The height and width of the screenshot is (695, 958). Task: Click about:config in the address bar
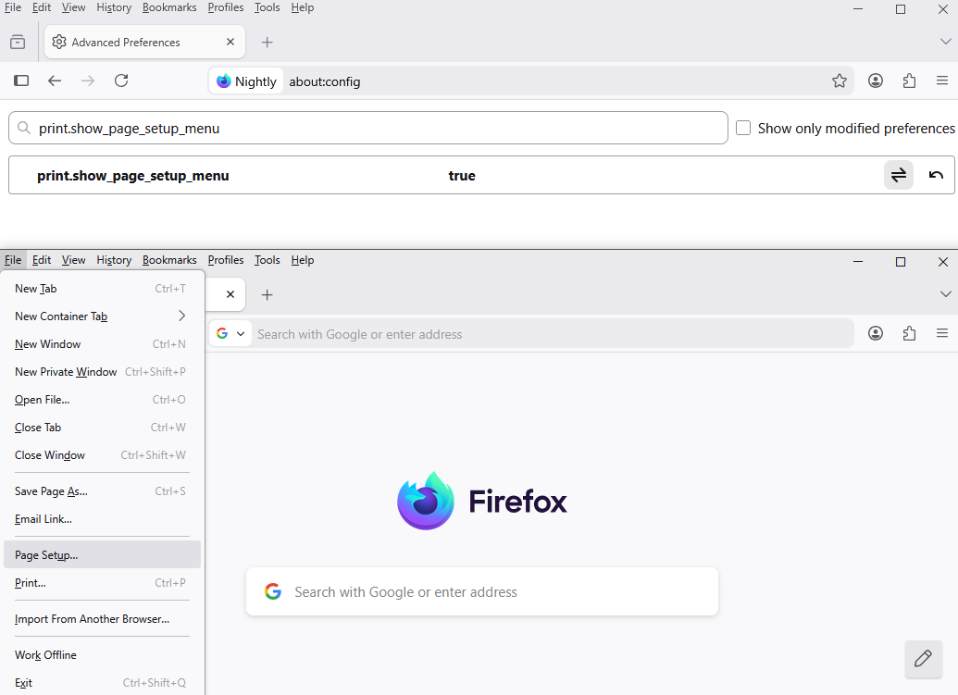tap(325, 81)
